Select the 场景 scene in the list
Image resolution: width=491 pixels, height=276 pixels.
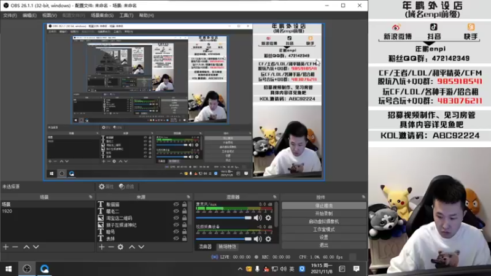pyautogui.click(x=48, y=204)
